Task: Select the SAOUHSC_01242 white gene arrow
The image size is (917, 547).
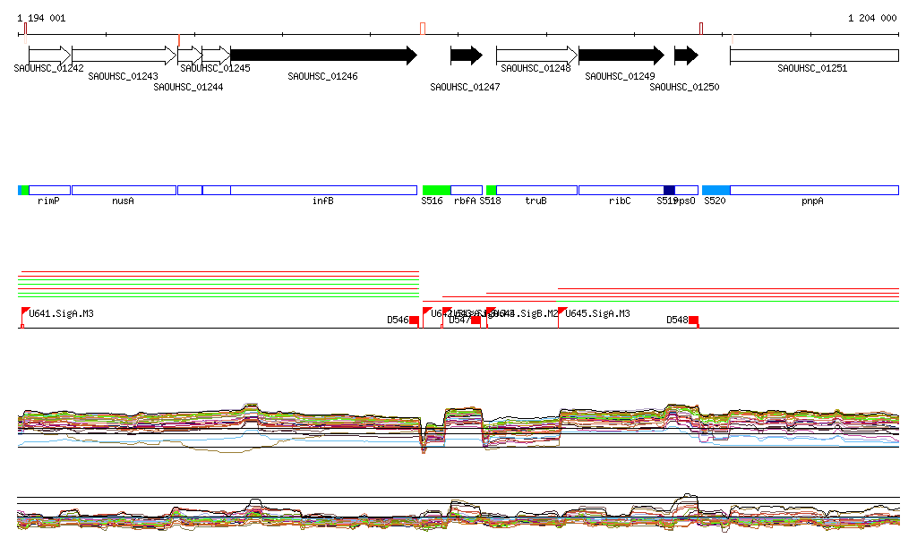Action: coord(49,56)
